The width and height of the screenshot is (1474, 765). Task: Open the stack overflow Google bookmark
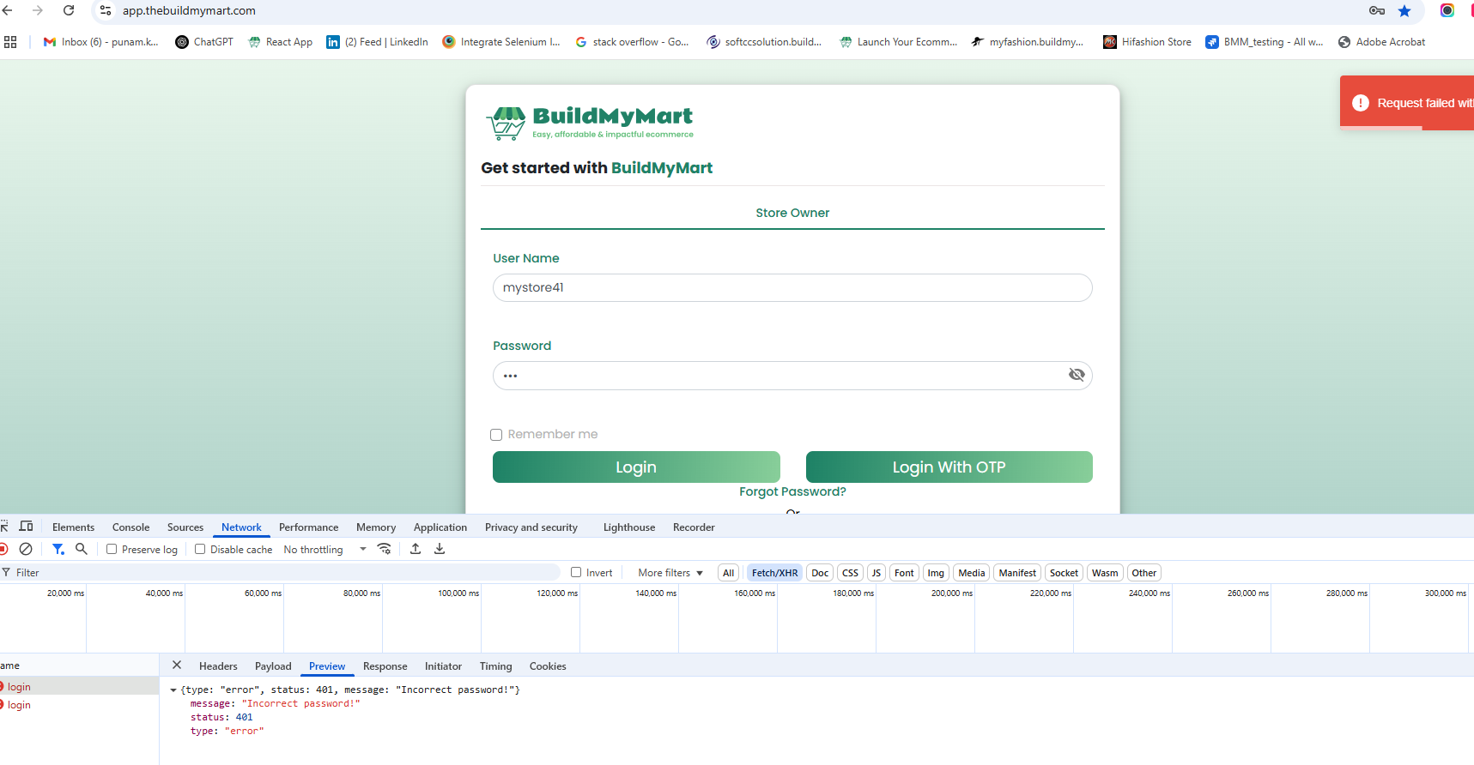632,41
